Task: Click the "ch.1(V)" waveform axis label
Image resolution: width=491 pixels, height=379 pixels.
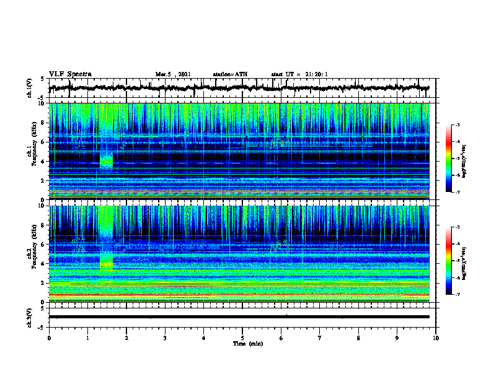Action: coord(30,88)
